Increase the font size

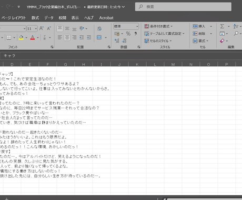(42, 28)
